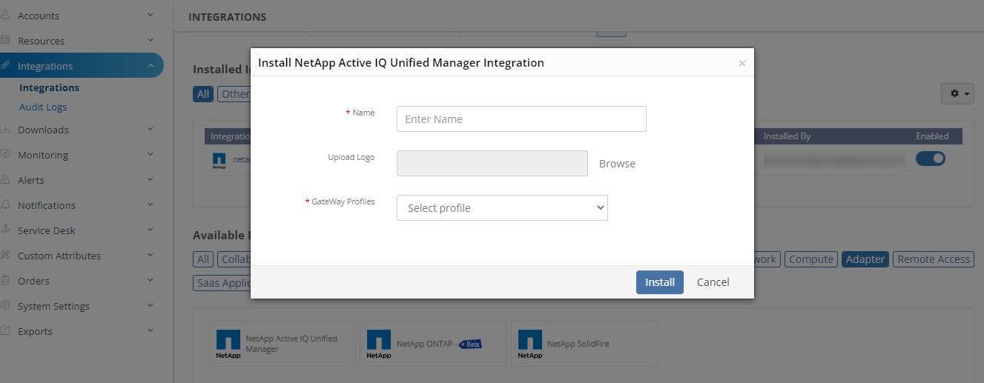This screenshot has width=984, height=383.
Task: Expand the Custom Attributes chevron
Action: 151,255
